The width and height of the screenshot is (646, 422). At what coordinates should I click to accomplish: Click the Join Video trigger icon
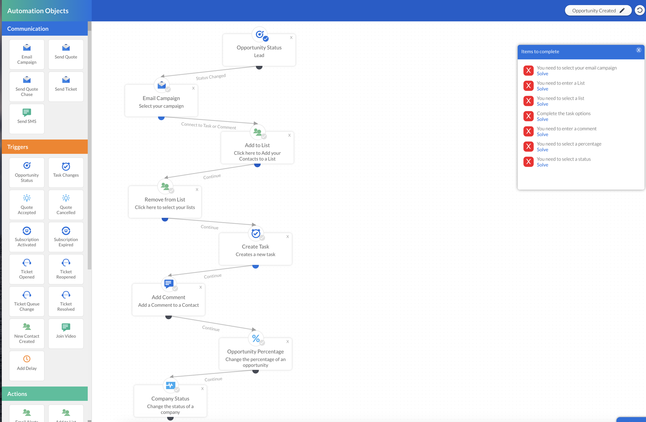(66, 327)
